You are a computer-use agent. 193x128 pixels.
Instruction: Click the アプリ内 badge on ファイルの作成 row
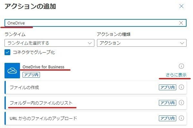168,87
